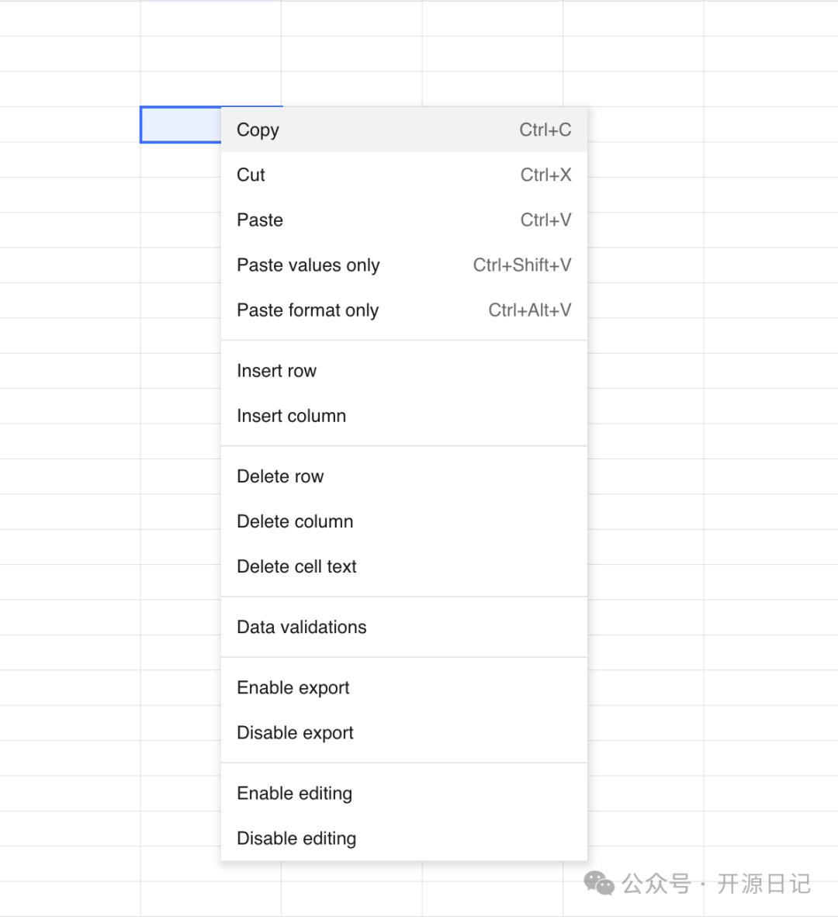The height and width of the screenshot is (917, 838).
Task: Select Paste format only option
Action: [x=307, y=310]
